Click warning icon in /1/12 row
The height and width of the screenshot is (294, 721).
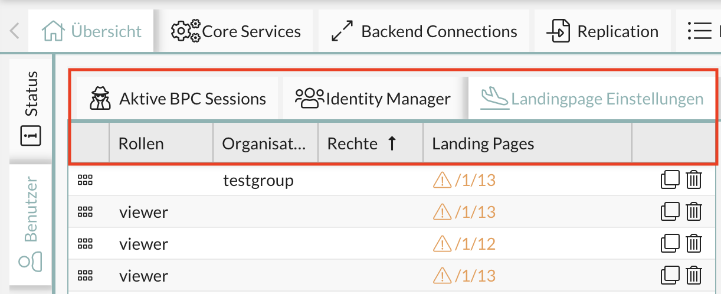coord(441,243)
